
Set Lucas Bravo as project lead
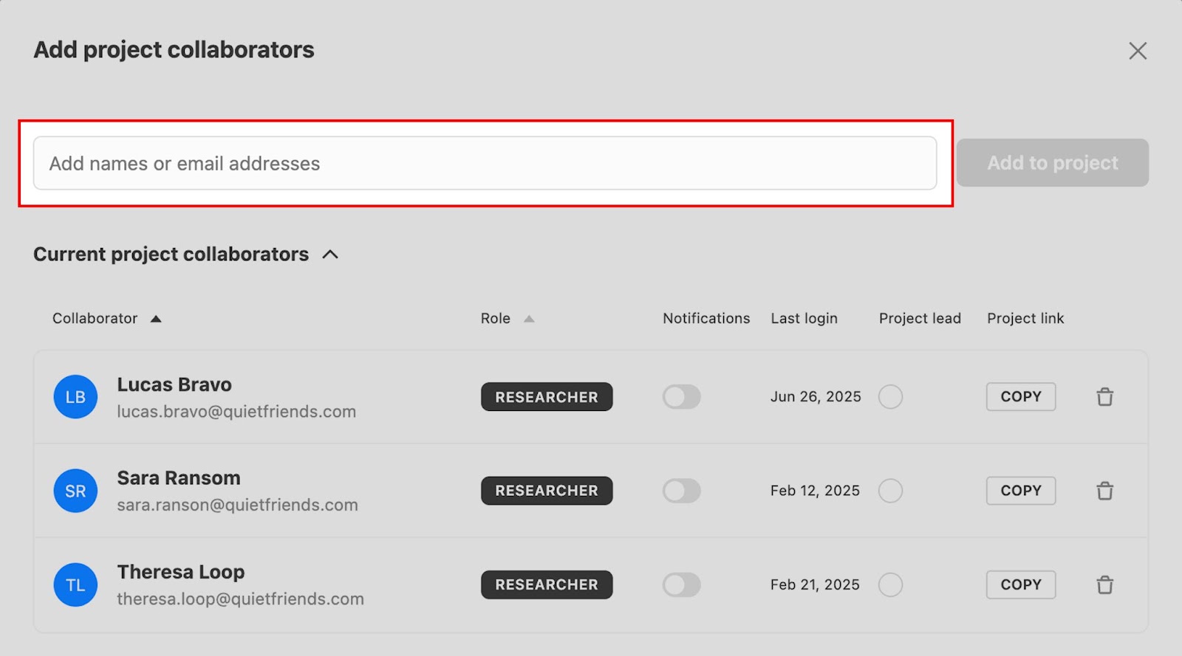pos(890,397)
